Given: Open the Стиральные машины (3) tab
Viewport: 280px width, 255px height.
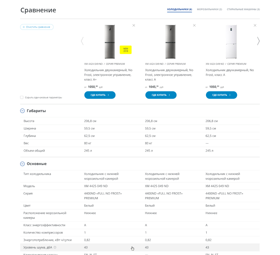Looking at the screenshot, I should click(x=243, y=9).
